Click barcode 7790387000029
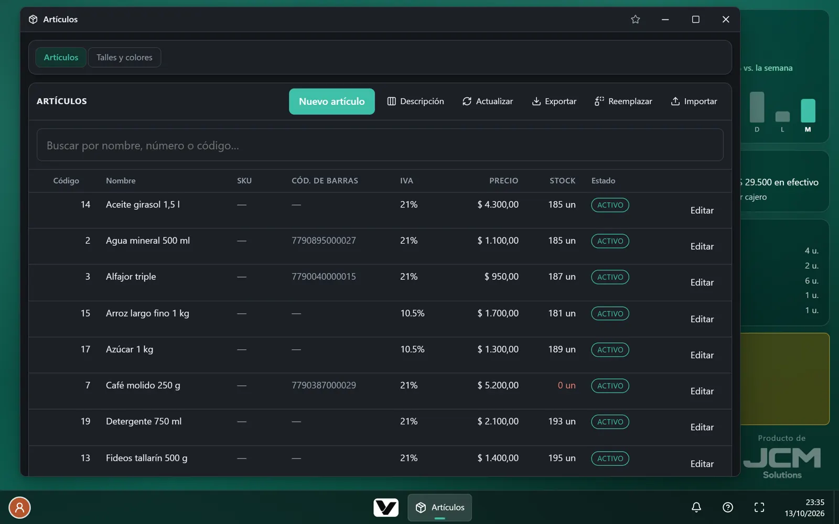 (x=324, y=385)
